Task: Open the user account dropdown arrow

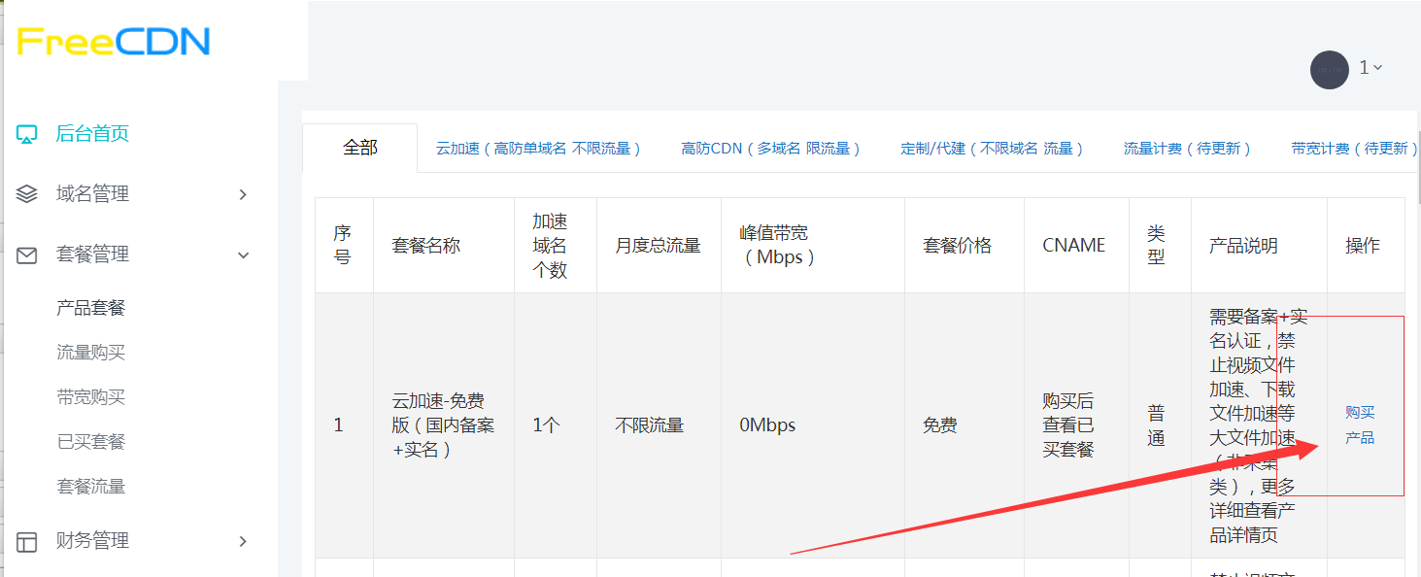Action: 1378,68
